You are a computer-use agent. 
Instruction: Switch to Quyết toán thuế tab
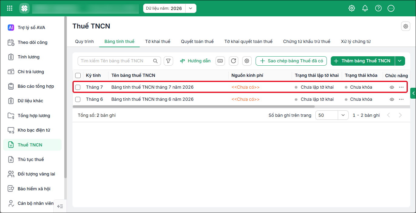click(x=197, y=41)
